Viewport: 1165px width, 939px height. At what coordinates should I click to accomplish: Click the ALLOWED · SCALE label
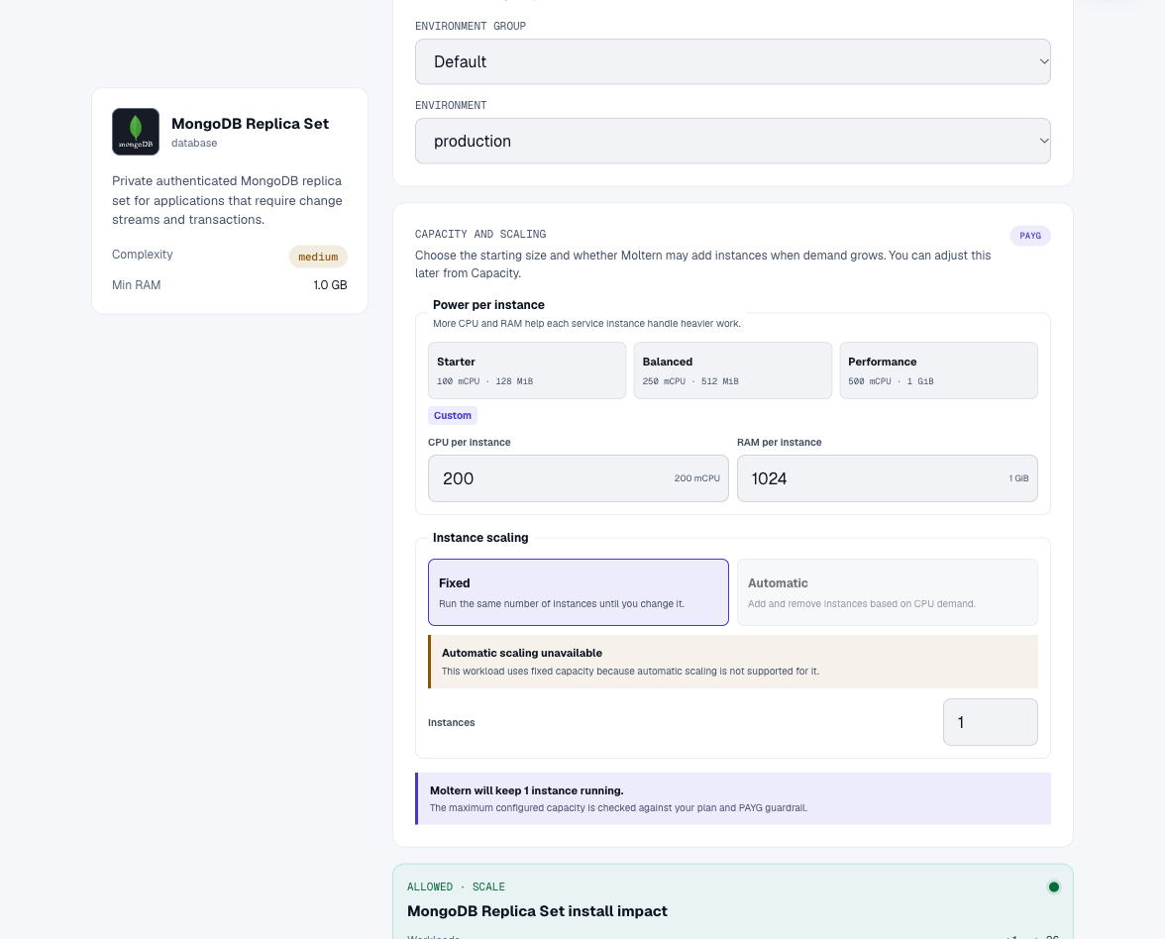(x=456, y=887)
